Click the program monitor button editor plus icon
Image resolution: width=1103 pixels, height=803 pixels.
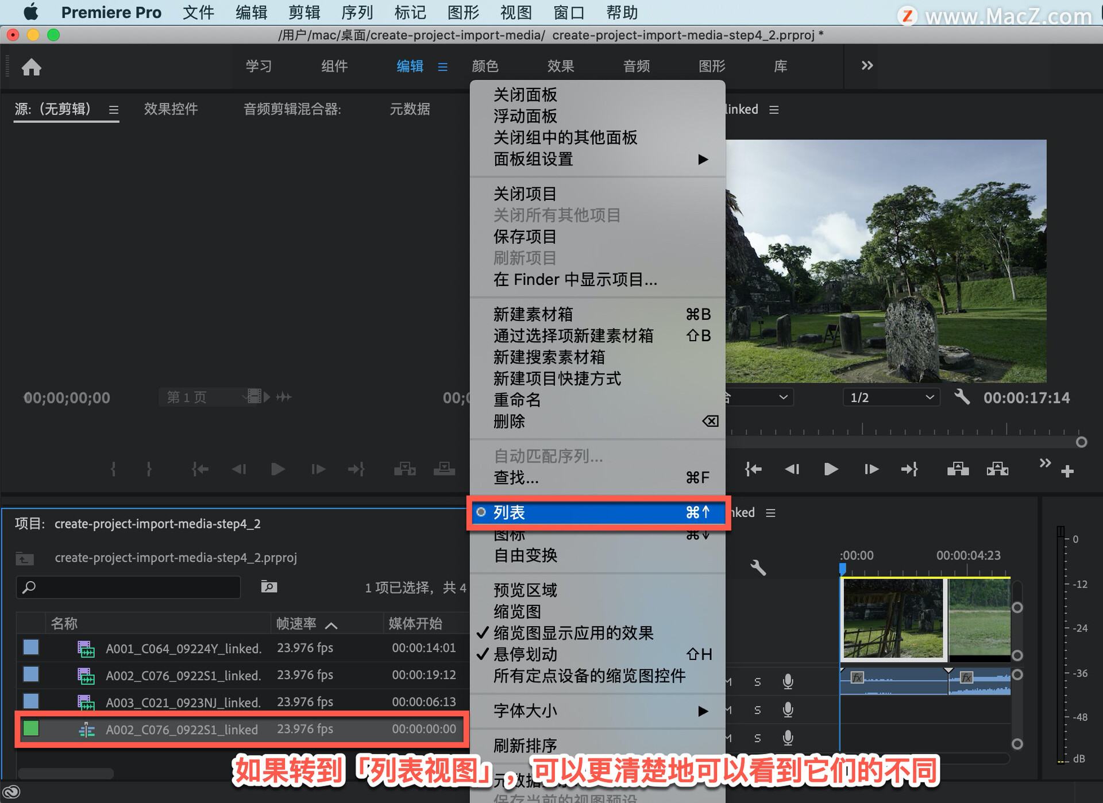point(1067,472)
